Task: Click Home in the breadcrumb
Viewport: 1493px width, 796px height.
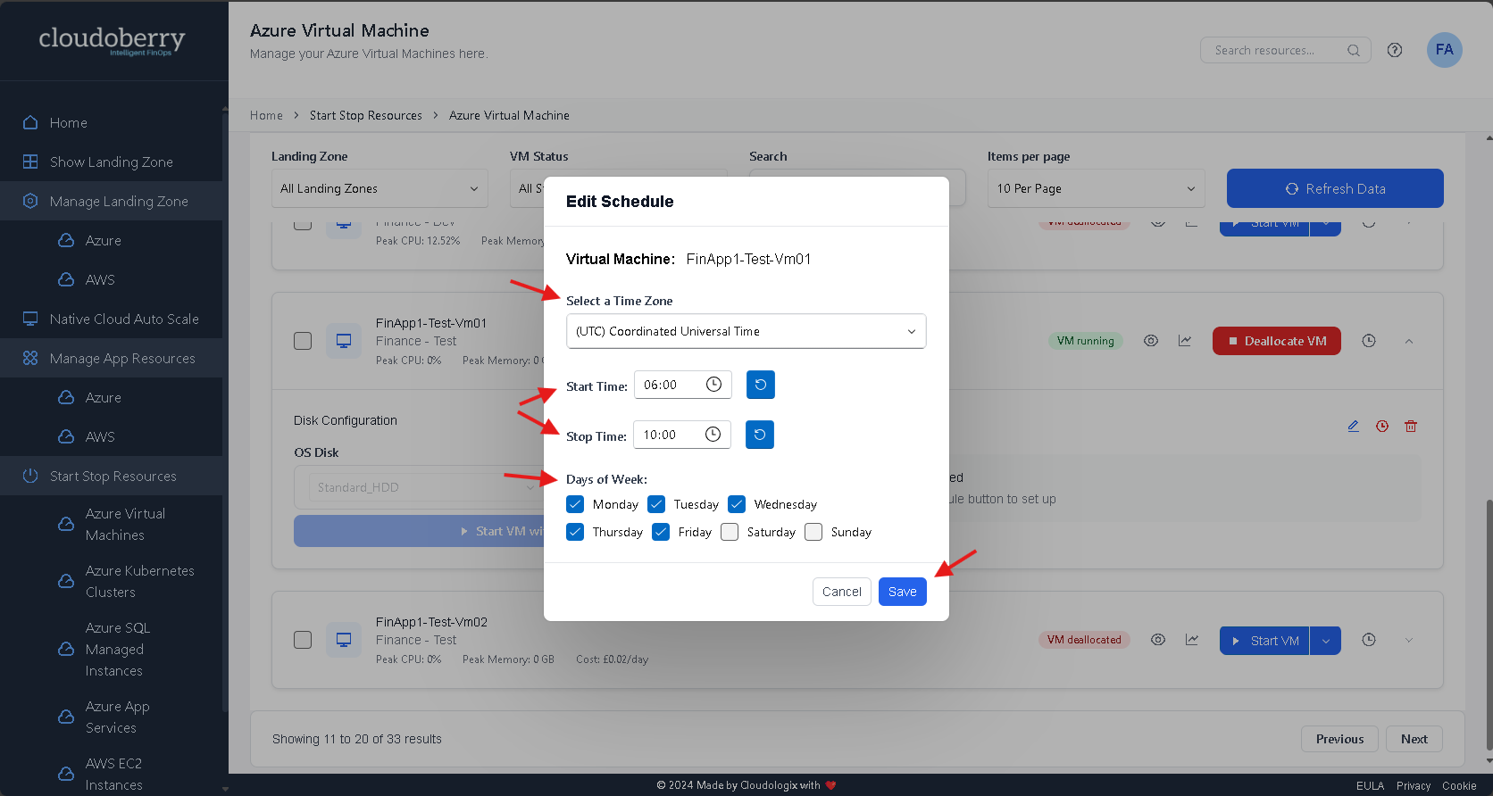Action: point(266,115)
